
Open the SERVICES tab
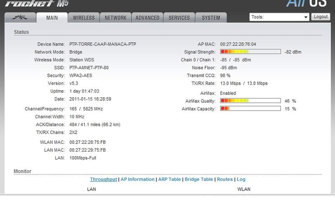[179, 18]
